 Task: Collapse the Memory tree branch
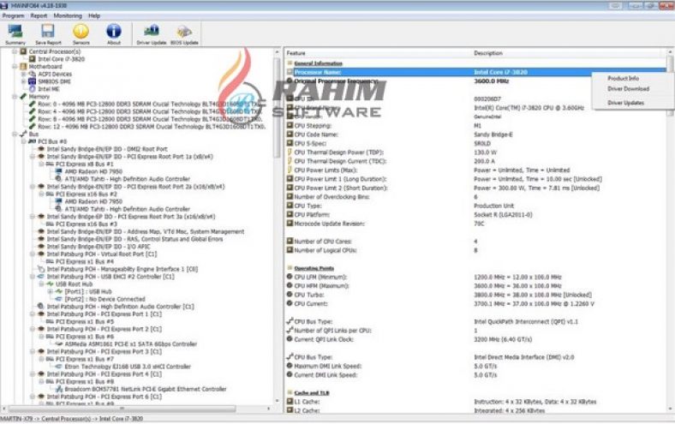15,96
